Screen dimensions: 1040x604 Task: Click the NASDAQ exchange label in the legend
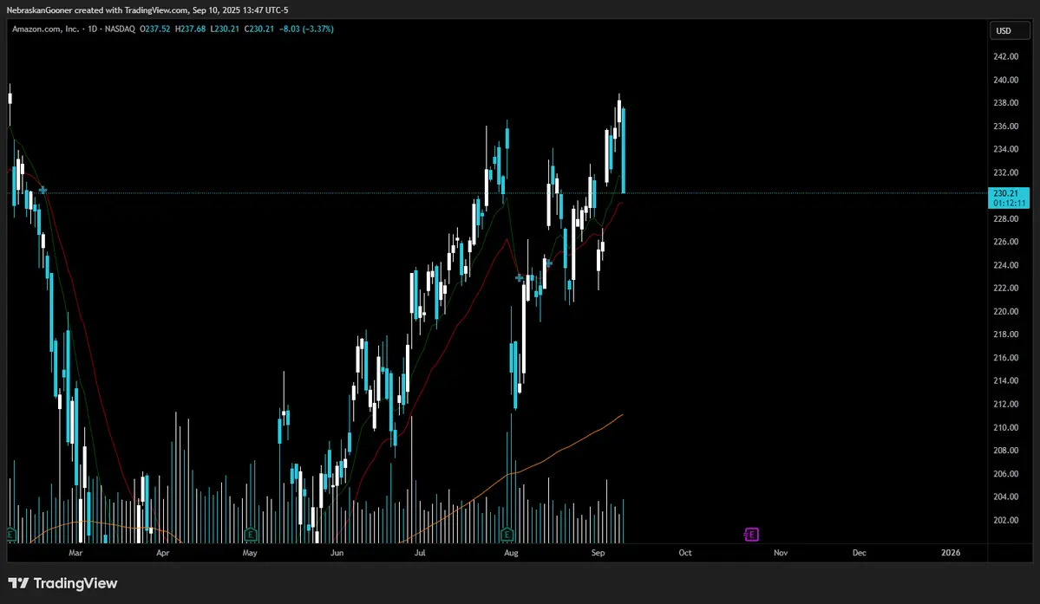click(120, 29)
